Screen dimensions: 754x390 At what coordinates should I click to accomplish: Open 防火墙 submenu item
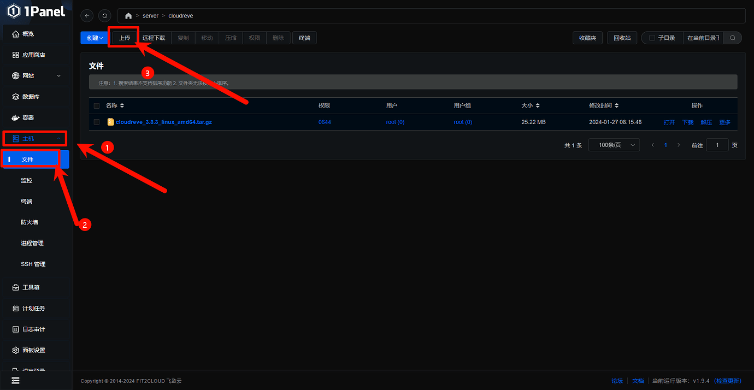point(30,222)
